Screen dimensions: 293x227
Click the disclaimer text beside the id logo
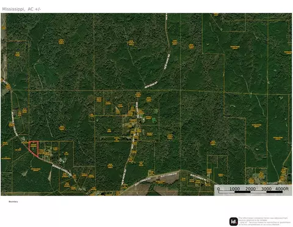click(264, 221)
